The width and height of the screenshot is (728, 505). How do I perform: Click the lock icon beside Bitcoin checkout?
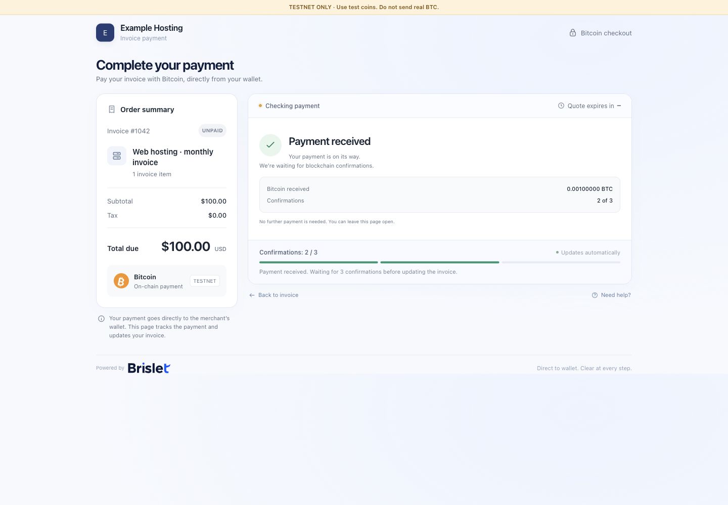573,33
